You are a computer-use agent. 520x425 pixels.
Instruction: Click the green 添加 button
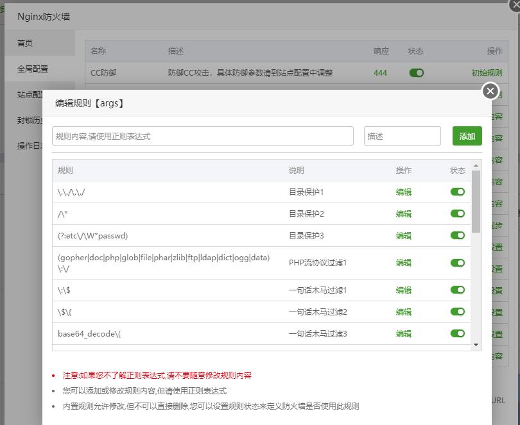coord(467,136)
